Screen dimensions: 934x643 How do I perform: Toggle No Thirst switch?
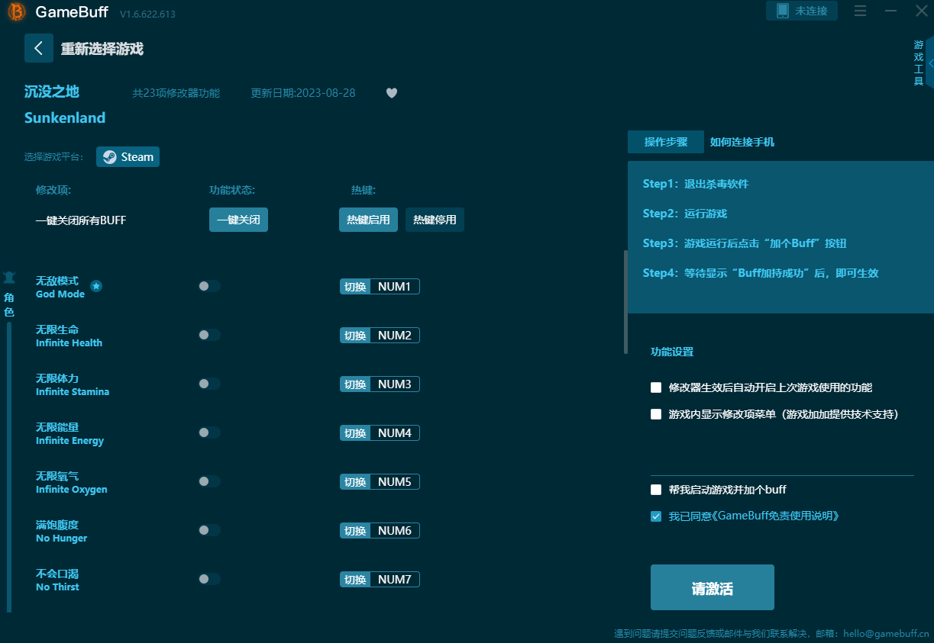[x=209, y=579]
